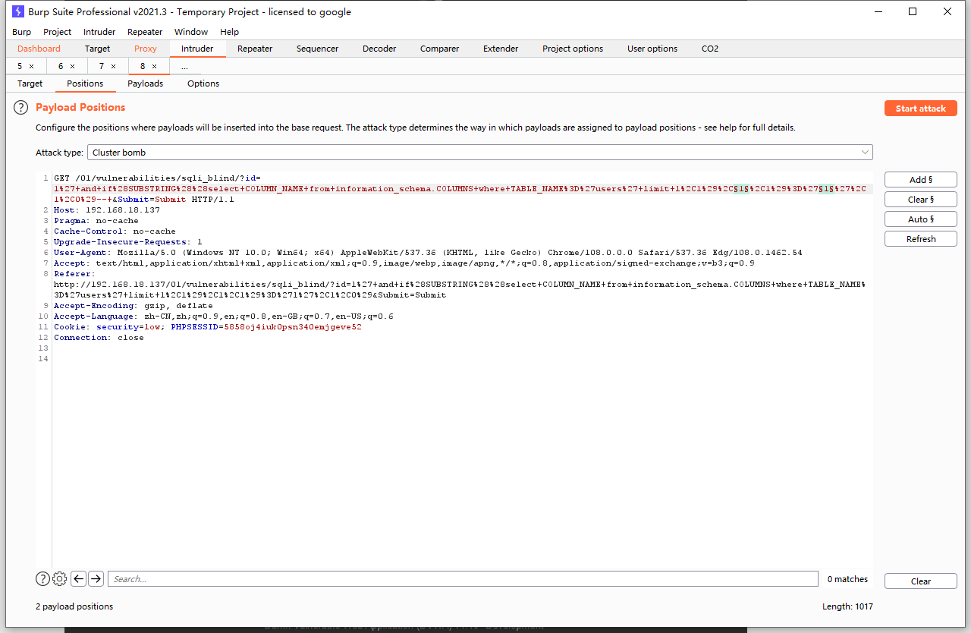Click the Burp Suite logo in title bar

pyautogui.click(x=18, y=11)
